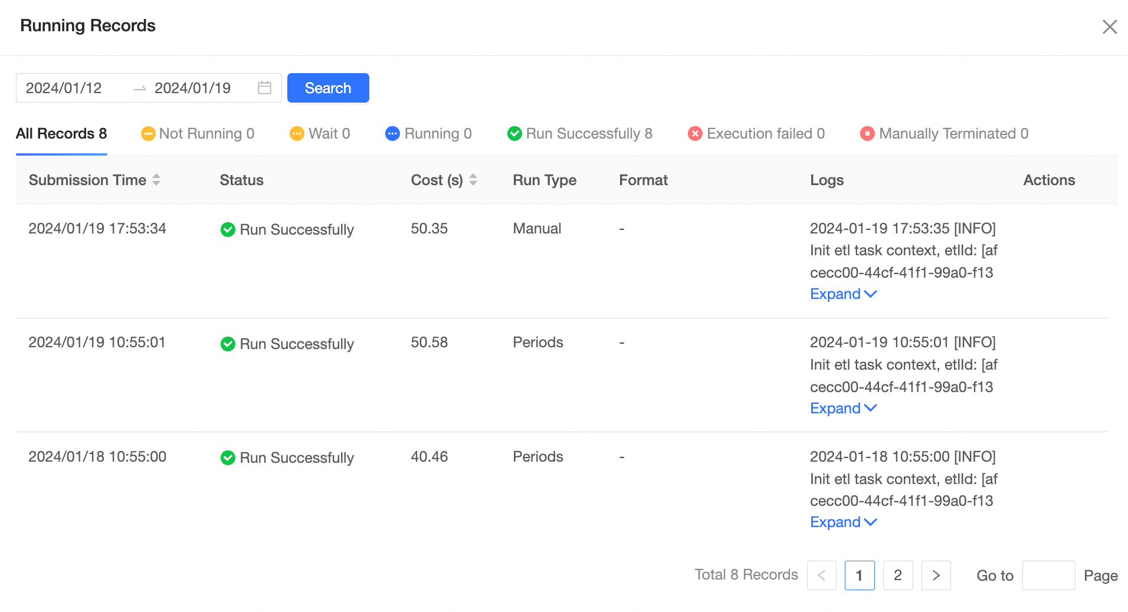Select the Run Successfully 8 tab
The image size is (1128, 612).
point(580,134)
